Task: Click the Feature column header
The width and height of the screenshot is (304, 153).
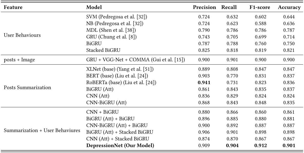Action: tap(13, 8)
